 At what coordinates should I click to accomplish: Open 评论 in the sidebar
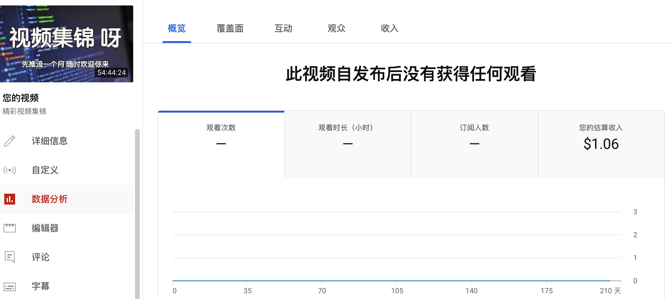coord(66,257)
